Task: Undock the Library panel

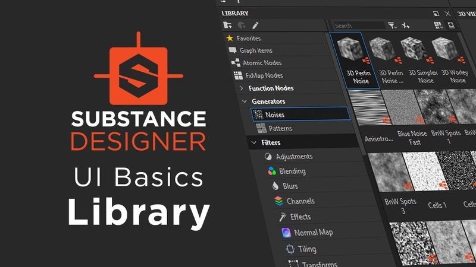Action: 436,13
